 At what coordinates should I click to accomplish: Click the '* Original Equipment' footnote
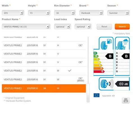coord(14,98)
